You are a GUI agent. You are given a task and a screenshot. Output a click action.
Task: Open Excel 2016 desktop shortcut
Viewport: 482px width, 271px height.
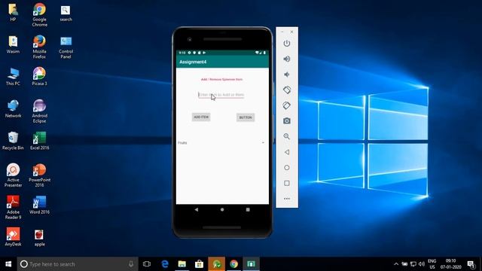(39, 141)
